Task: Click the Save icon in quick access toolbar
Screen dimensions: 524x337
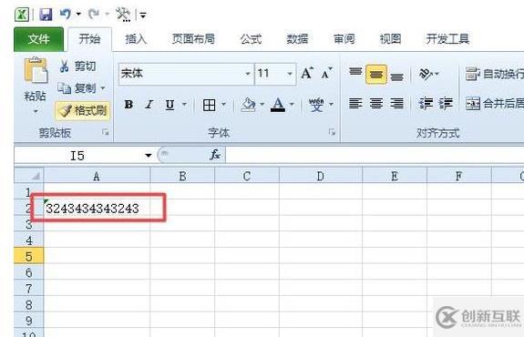Action: coord(46,15)
